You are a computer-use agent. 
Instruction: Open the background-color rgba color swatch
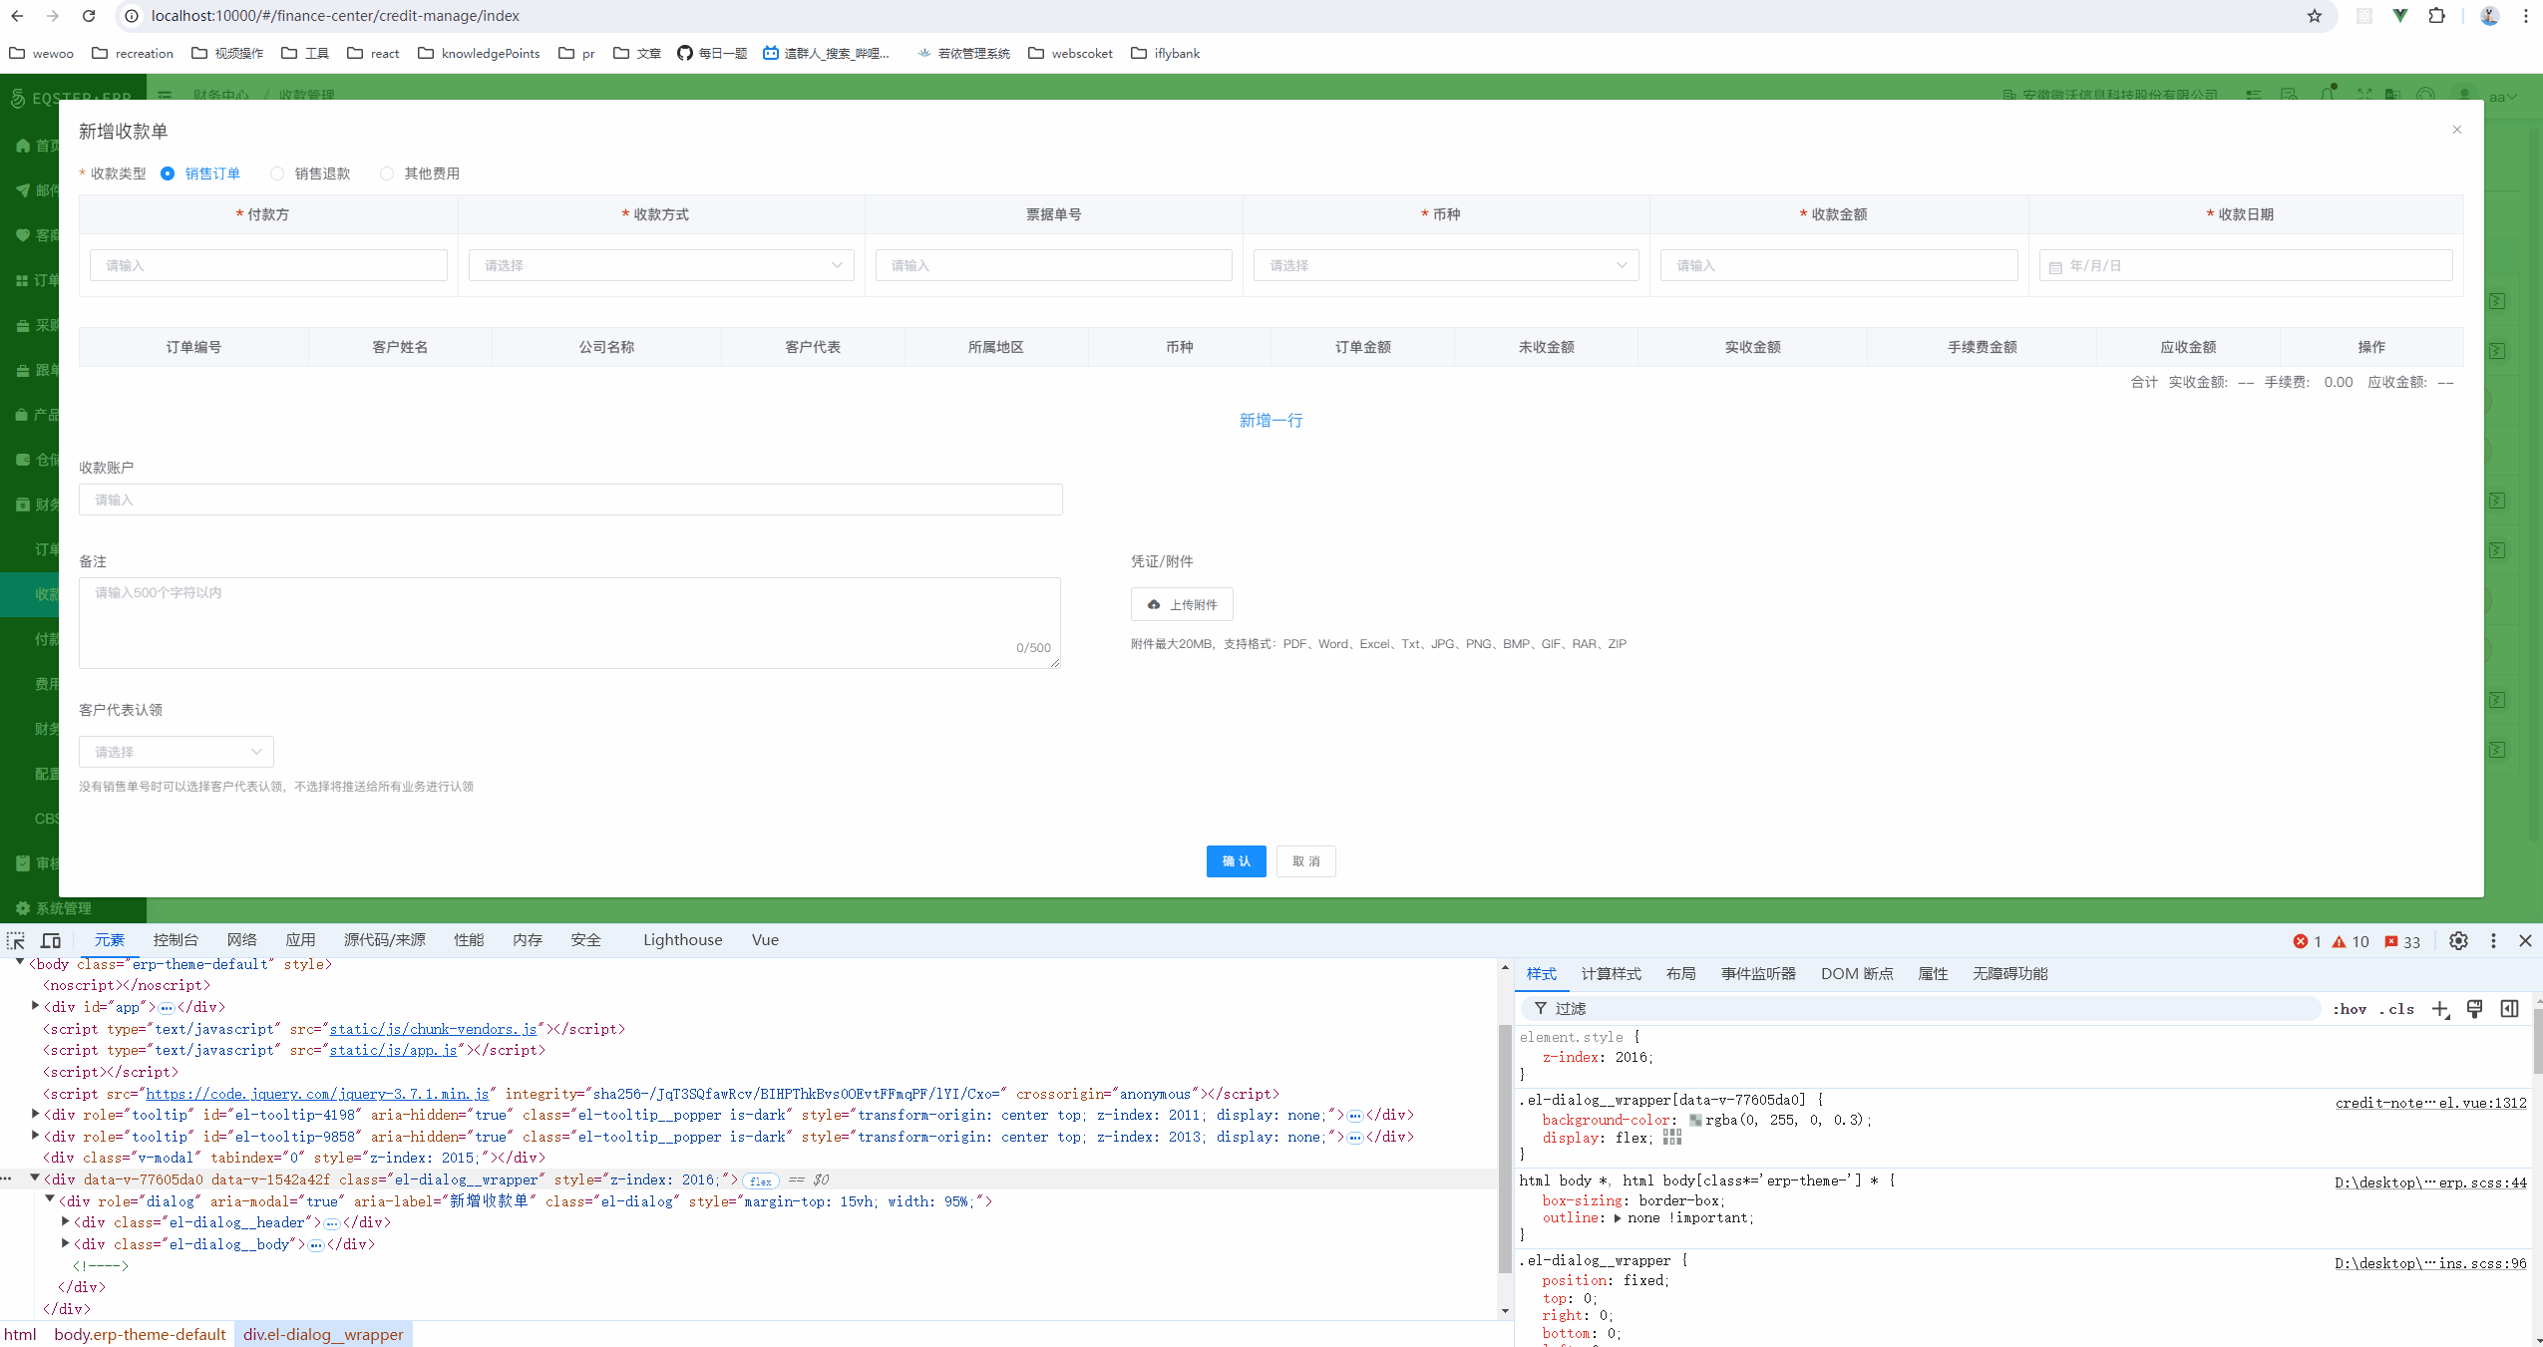coord(1695,1121)
